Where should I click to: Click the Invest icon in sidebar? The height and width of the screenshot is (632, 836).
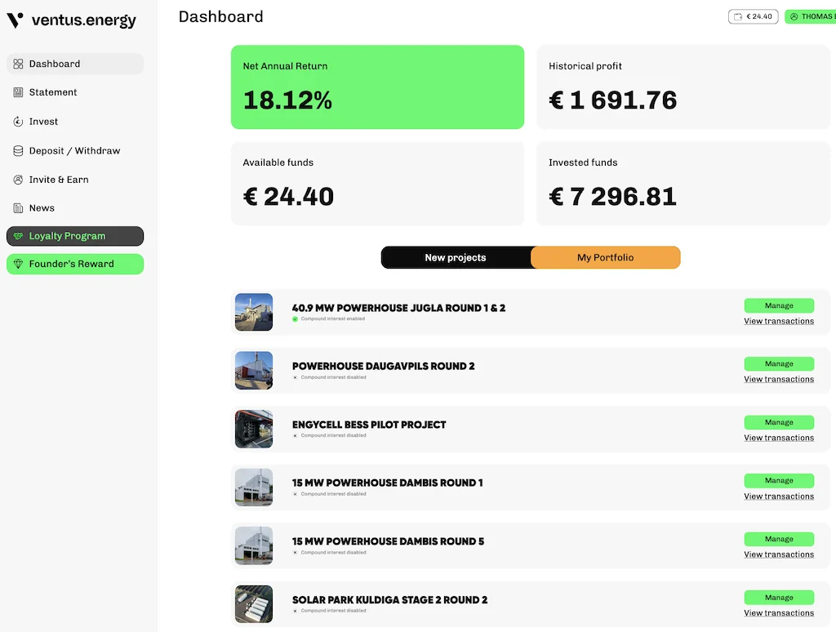pos(18,122)
